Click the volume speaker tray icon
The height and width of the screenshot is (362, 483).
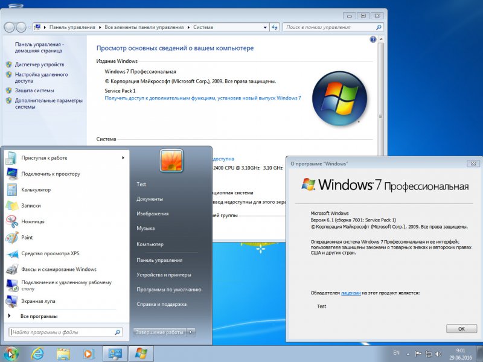coord(438,354)
